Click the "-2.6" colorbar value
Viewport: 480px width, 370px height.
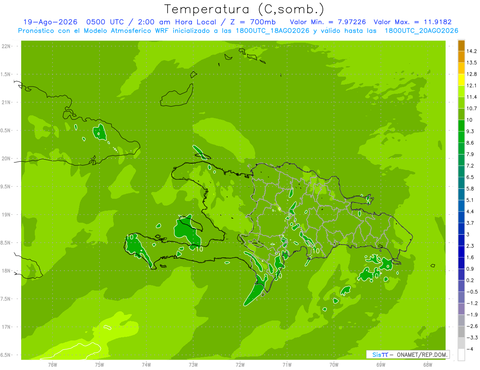pos(472,326)
